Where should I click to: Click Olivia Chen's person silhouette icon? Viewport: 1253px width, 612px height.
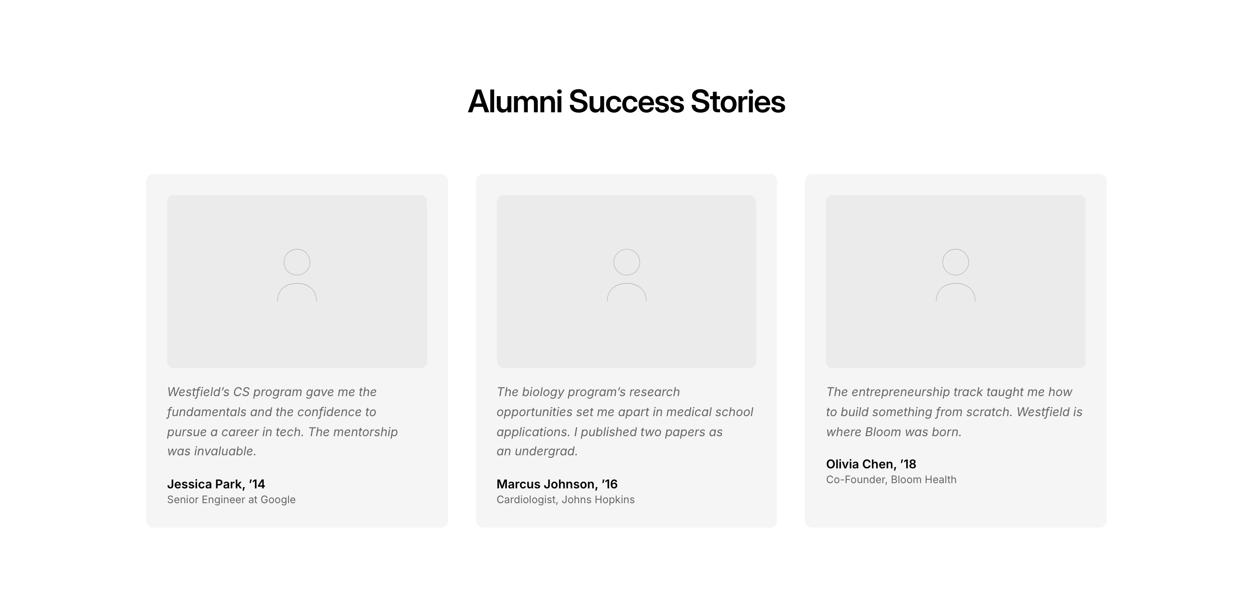pos(955,276)
